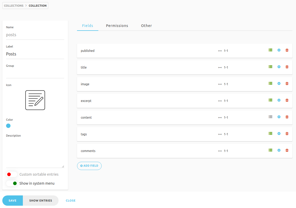Toggle list view icon for comments field
Viewport: 296px width, 208px height.
[270, 150]
